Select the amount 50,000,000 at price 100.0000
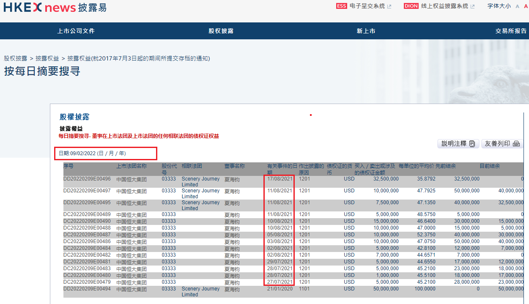This screenshot has height=304, width=529. point(386,289)
